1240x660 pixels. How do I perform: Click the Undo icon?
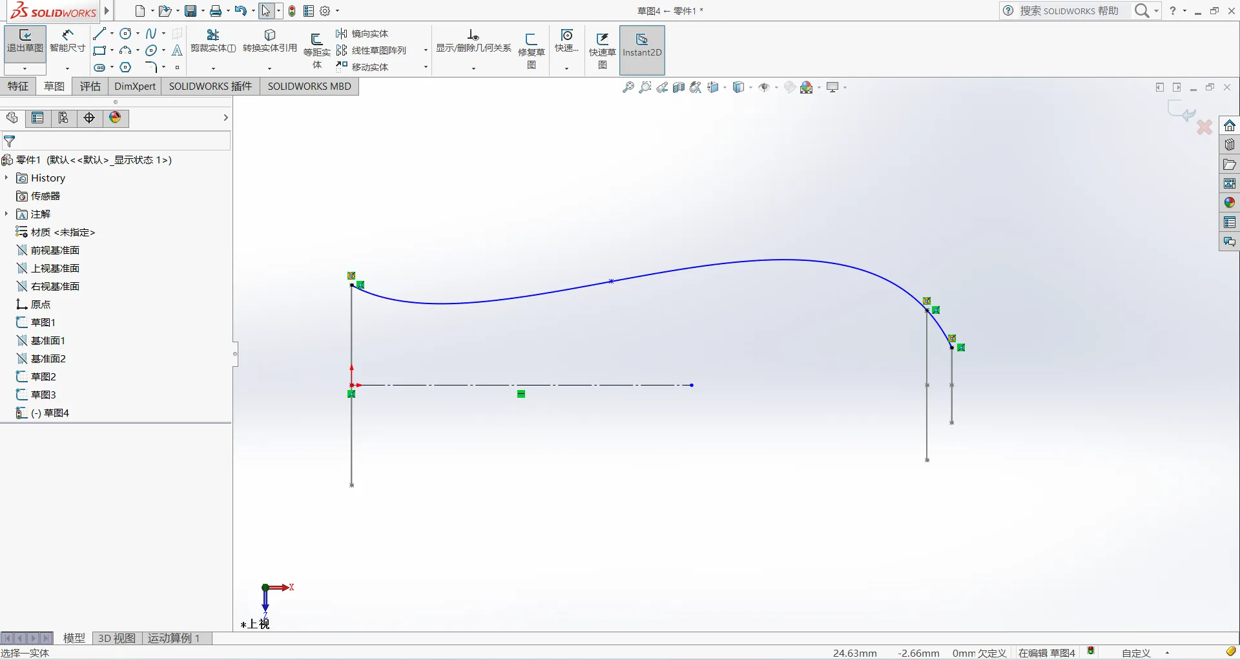click(240, 11)
